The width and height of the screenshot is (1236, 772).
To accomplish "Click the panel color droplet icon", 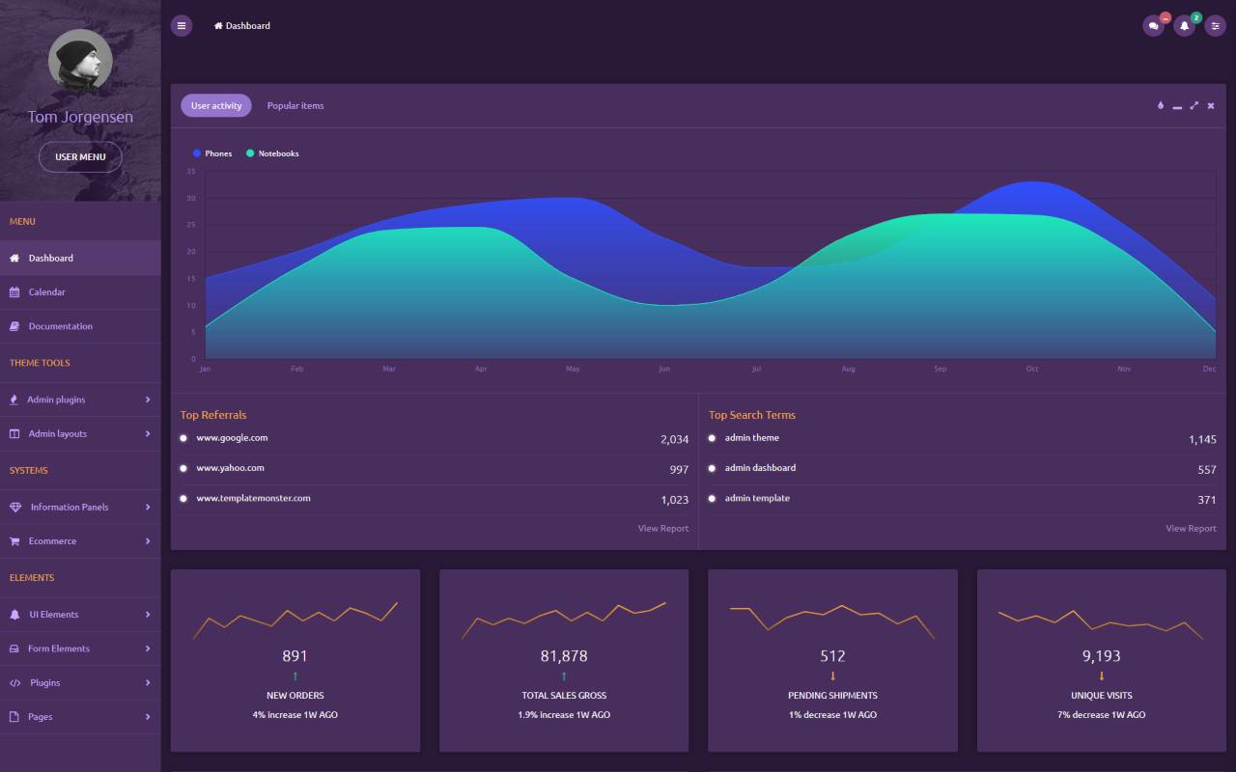I will click(1161, 105).
